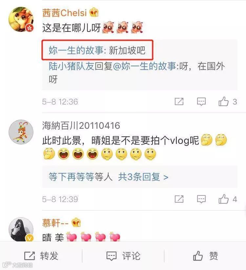The height and width of the screenshot is (270, 246).
Task: Tap crown membership badge beside 慕軒--
Action: [x=76, y=222]
